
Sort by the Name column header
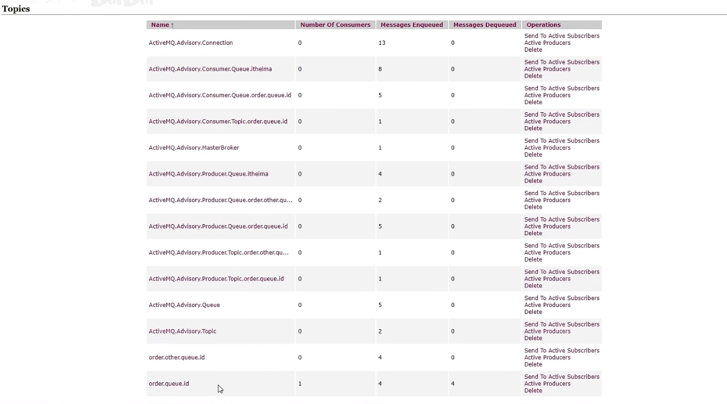(162, 25)
